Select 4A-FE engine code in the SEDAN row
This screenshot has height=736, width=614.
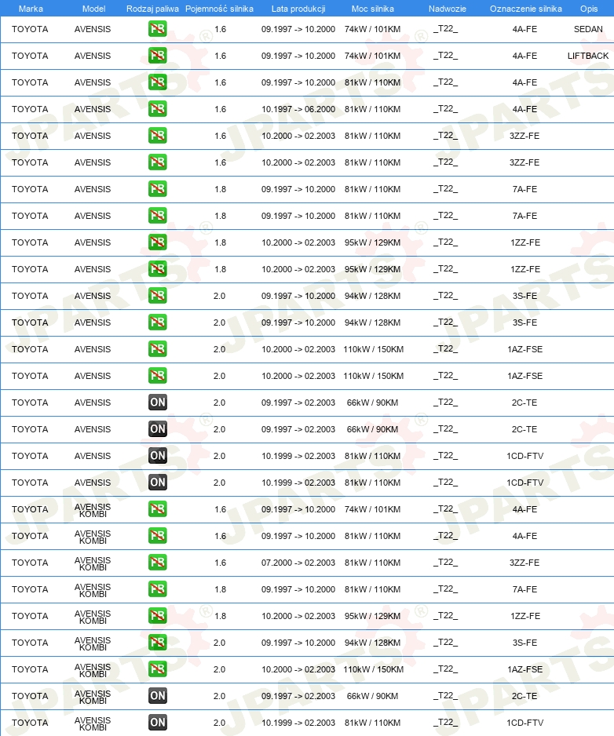[524, 29]
